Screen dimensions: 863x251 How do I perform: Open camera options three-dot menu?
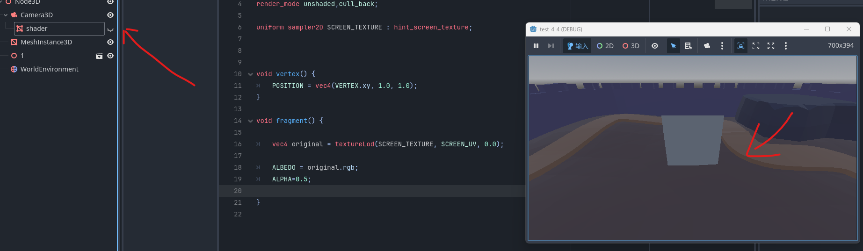point(722,46)
